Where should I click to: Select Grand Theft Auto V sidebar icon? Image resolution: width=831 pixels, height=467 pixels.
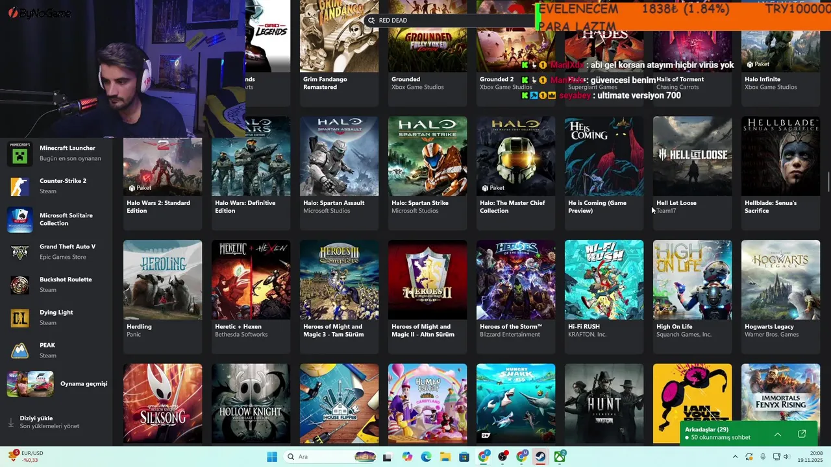(19, 252)
